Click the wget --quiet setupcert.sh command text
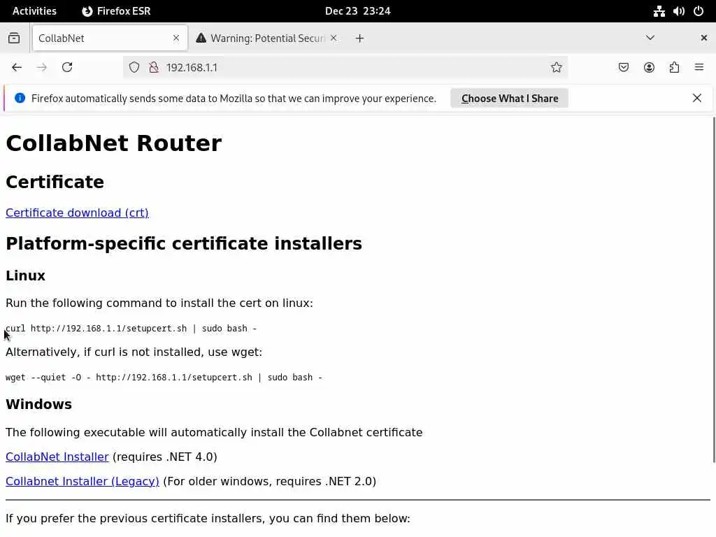This screenshot has width=716, height=537. tap(164, 377)
